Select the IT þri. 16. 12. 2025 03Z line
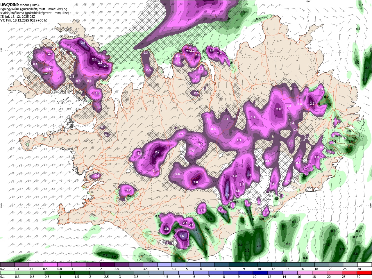The height and width of the screenshot is (279, 372). click(18, 17)
